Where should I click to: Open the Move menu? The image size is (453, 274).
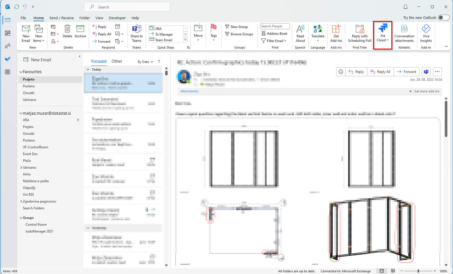(x=198, y=33)
